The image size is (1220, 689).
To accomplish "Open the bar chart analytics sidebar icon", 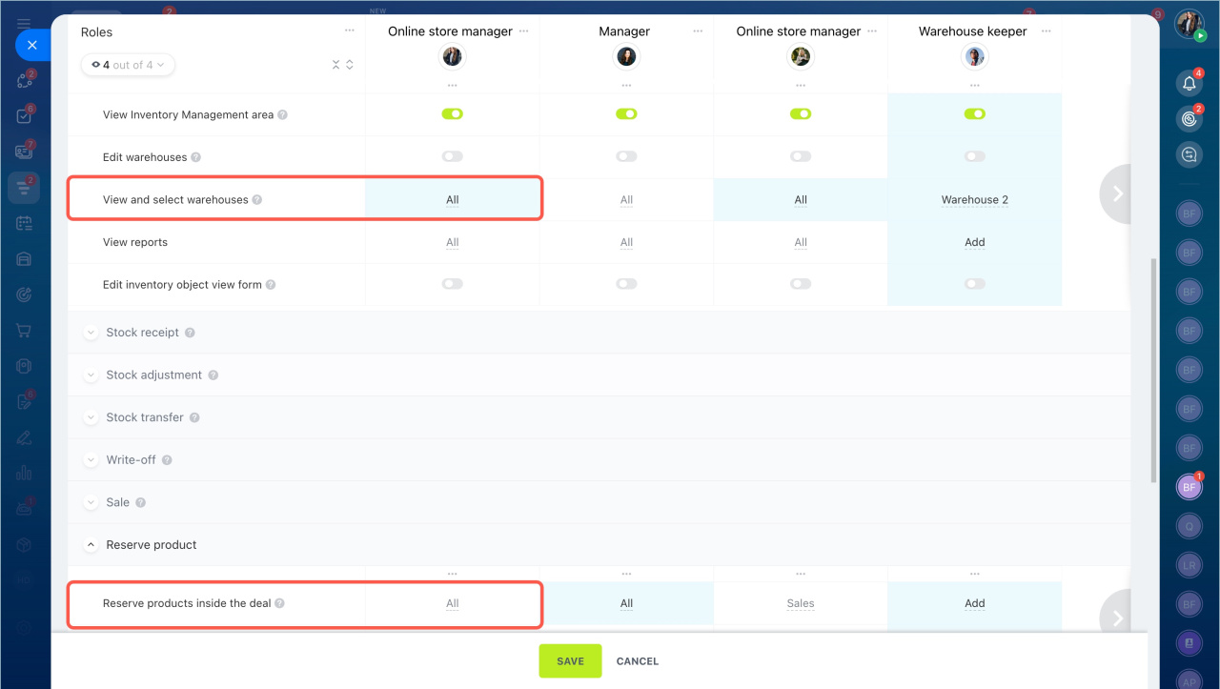I will (x=25, y=473).
